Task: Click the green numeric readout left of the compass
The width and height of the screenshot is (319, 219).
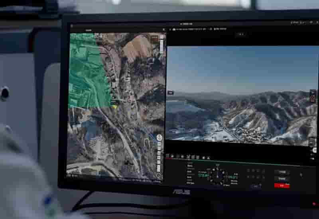Action: tap(203, 175)
